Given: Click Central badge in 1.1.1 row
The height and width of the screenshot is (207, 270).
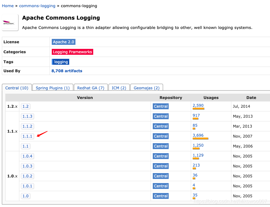Looking at the screenshot, I should (161, 136).
